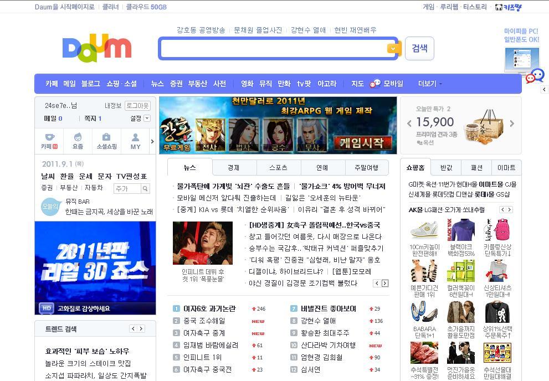
Task: Open the search box suggestion dropdown
Action: point(393,49)
